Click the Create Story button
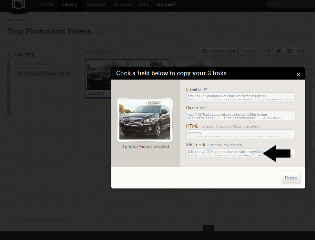The image size is (315, 240). [219, 51]
